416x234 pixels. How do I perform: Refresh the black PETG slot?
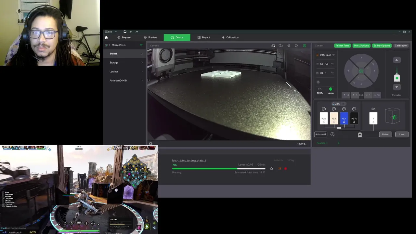pyautogui.click(x=354, y=109)
